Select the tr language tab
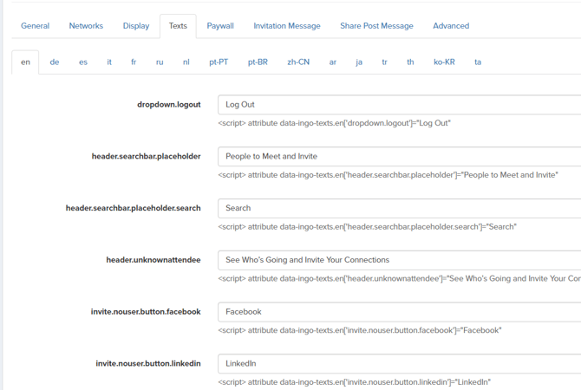Viewport: 581px width, 390px height. (x=385, y=62)
